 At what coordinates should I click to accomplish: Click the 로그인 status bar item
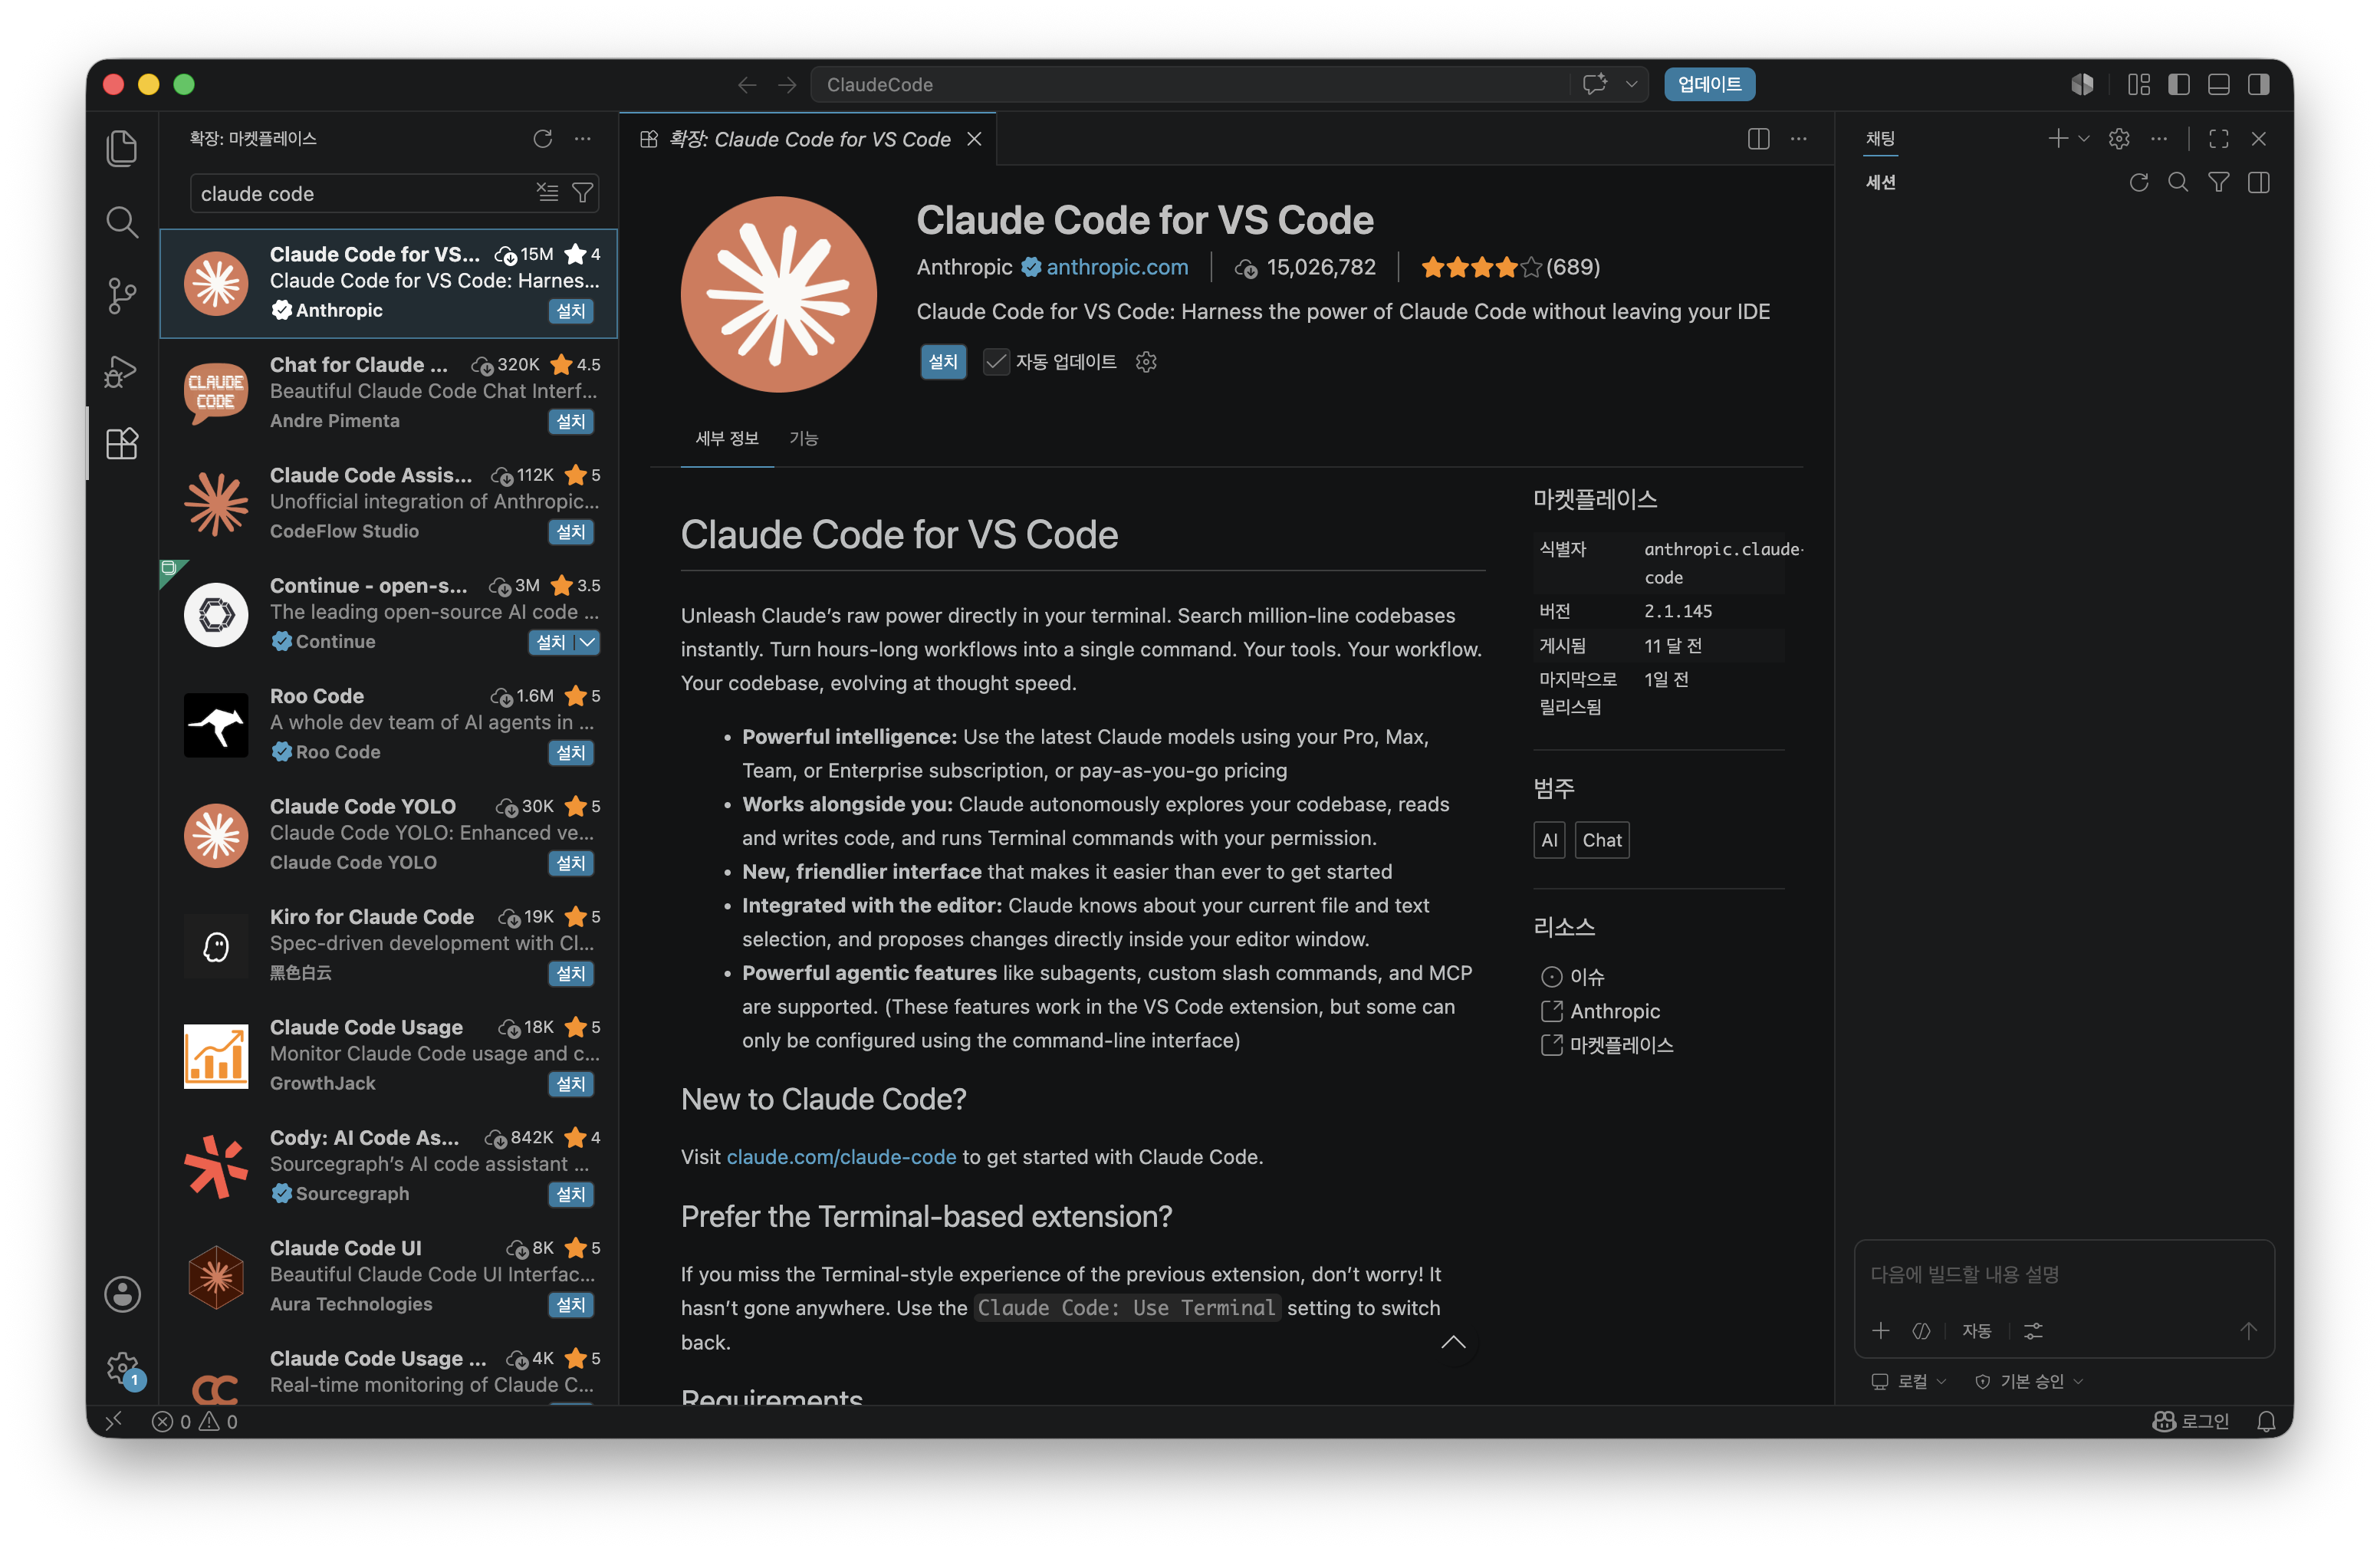[x=2191, y=1421]
